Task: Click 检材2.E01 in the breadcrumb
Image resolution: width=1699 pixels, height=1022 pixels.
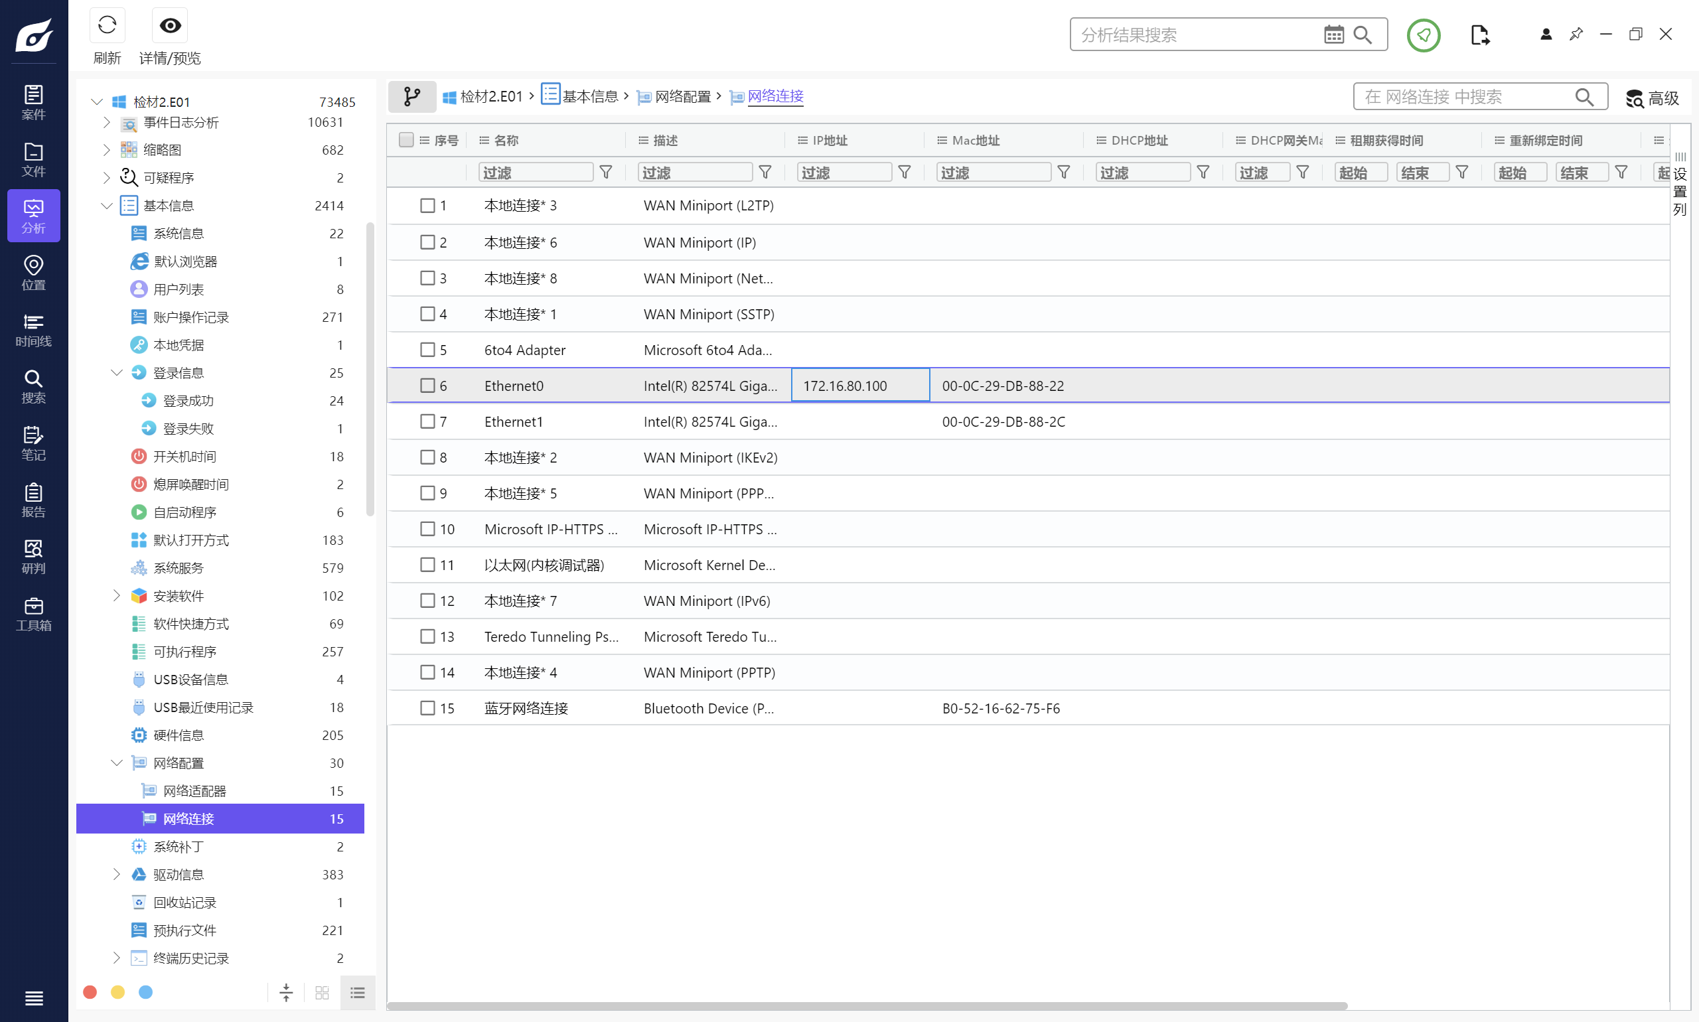Action: click(491, 96)
